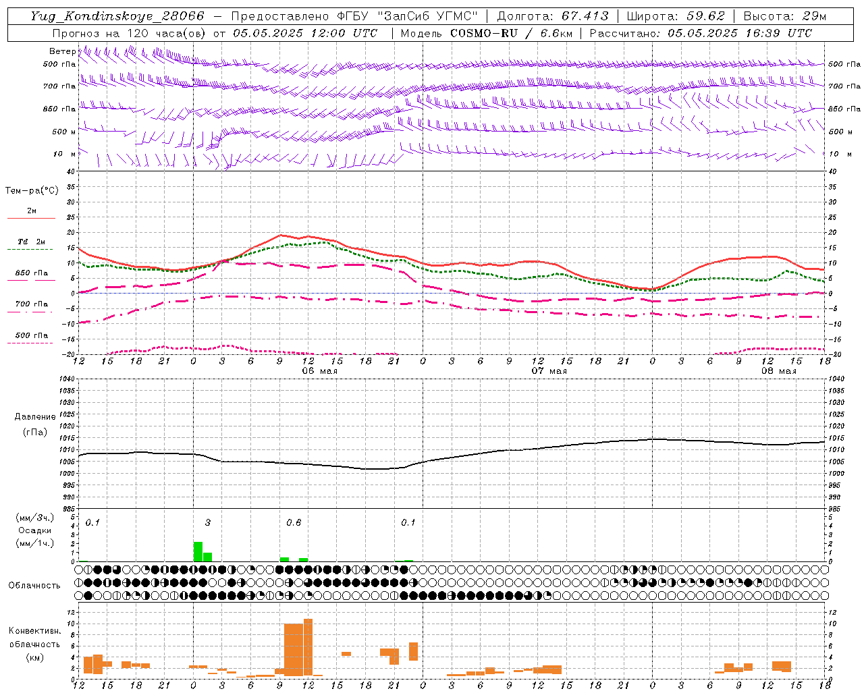This screenshot has width=864, height=691.
Task: Click the Td 2м dew point legend entry
Action: click(x=32, y=242)
